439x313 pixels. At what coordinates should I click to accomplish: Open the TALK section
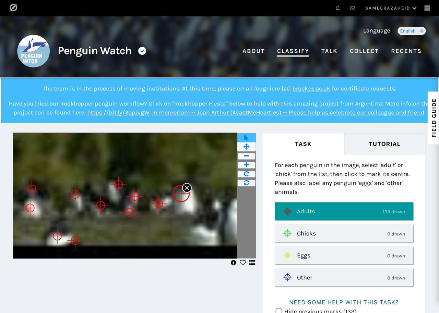click(329, 51)
